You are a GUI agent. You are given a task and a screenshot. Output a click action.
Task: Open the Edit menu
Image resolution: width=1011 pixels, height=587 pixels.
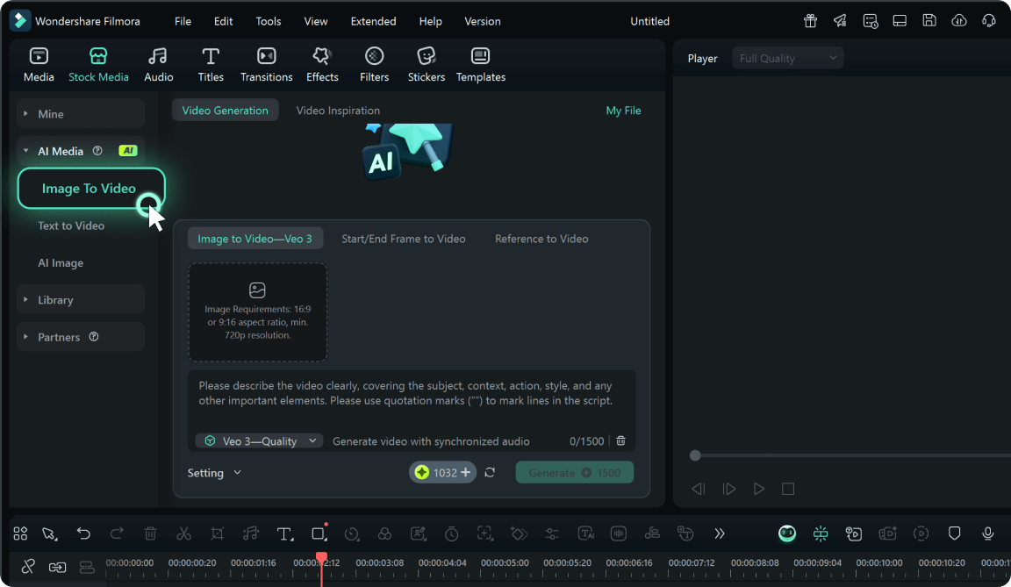point(223,21)
